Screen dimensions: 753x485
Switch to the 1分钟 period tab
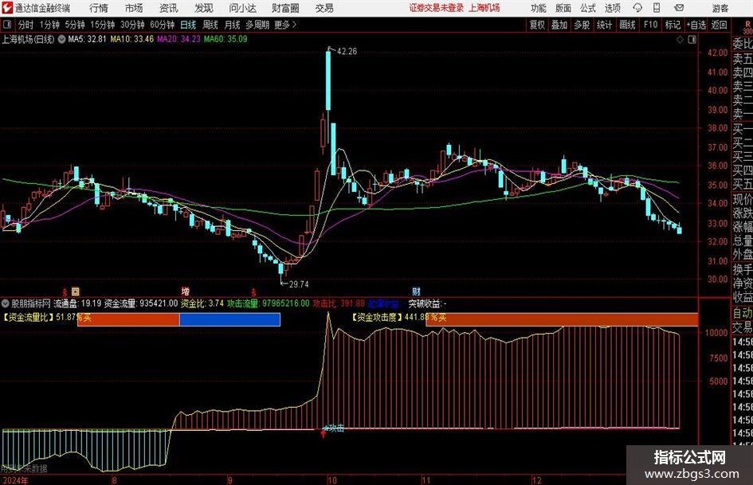coord(49,25)
